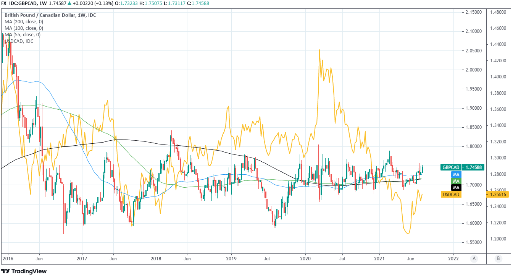
Task: Toggle the circular A scale button
Action: click(x=474, y=258)
